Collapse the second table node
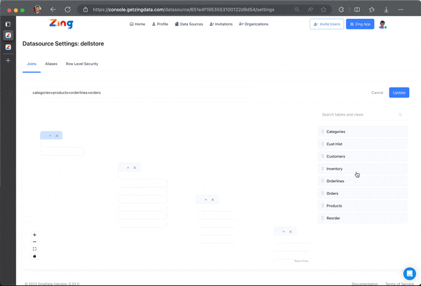This screenshot has width=421, height=286. point(128,168)
